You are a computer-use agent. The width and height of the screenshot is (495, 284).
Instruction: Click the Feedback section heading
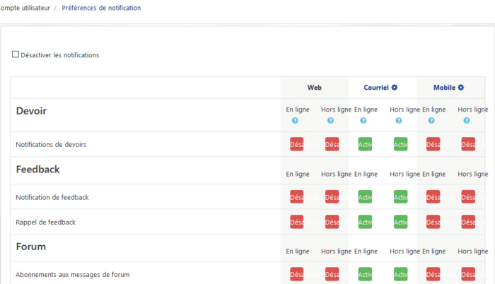pyautogui.click(x=38, y=169)
